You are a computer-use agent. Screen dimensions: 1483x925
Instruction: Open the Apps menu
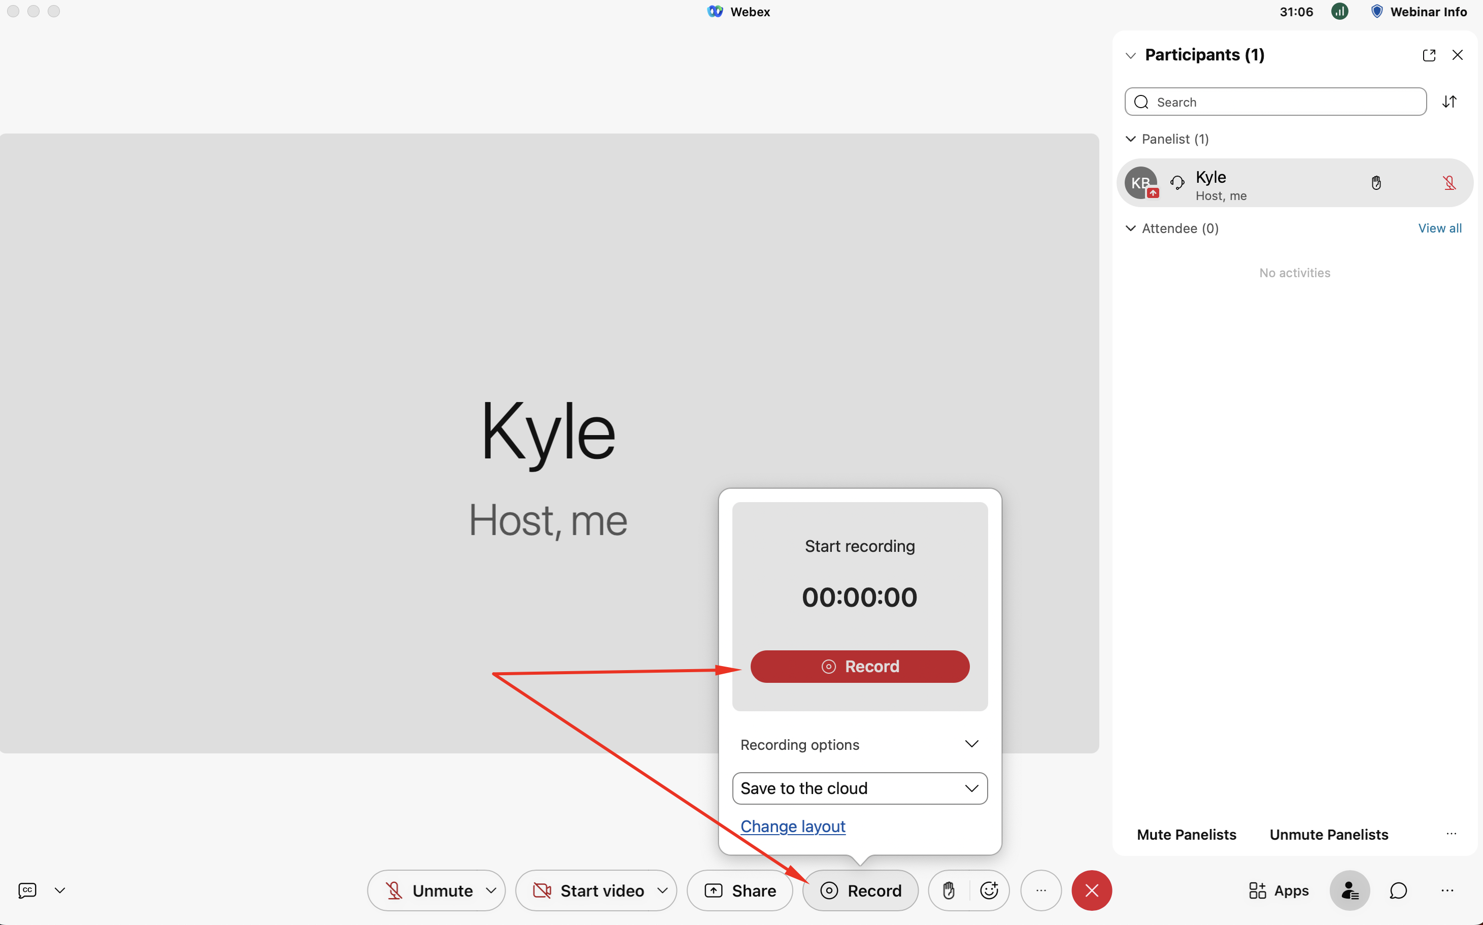click(1278, 890)
